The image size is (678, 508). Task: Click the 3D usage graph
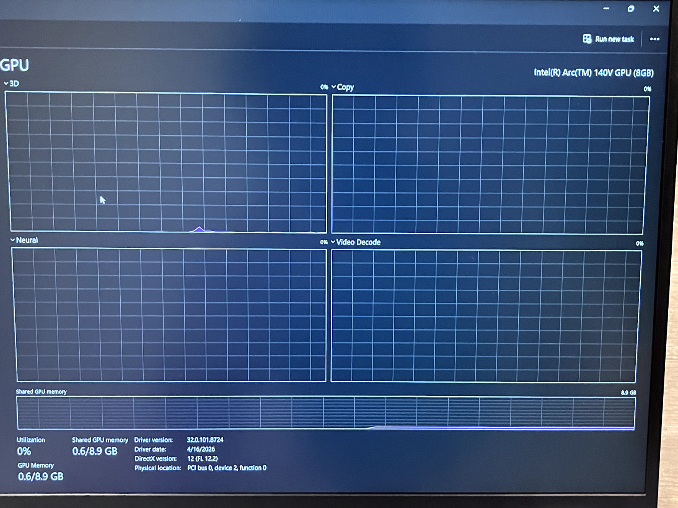167,163
